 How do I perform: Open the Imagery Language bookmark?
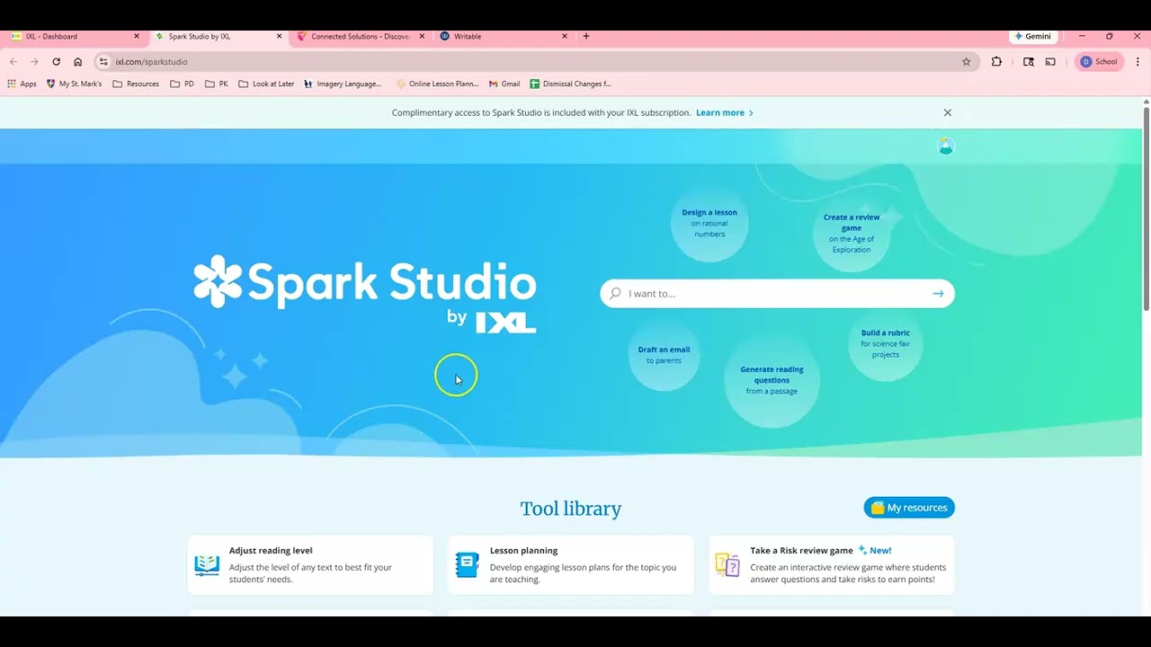pos(343,84)
